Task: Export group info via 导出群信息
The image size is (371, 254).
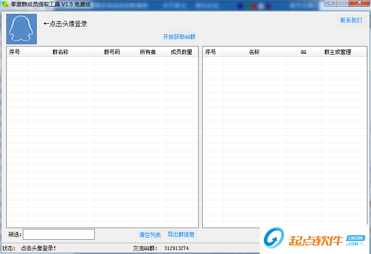Action: [x=181, y=234]
